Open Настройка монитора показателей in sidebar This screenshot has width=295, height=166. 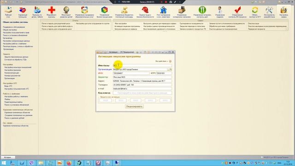[x=18, y=67]
